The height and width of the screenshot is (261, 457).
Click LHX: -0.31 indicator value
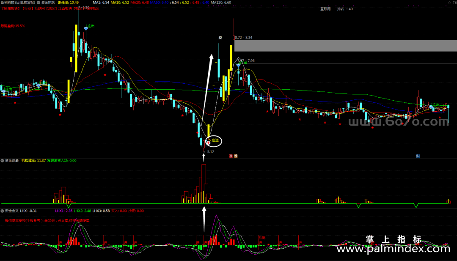[x=28, y=211]
